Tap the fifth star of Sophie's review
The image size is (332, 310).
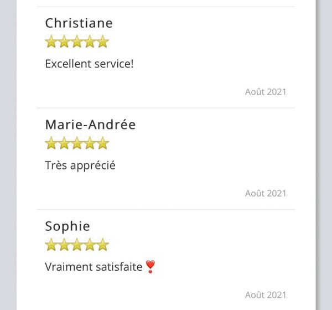click(102, 245)
